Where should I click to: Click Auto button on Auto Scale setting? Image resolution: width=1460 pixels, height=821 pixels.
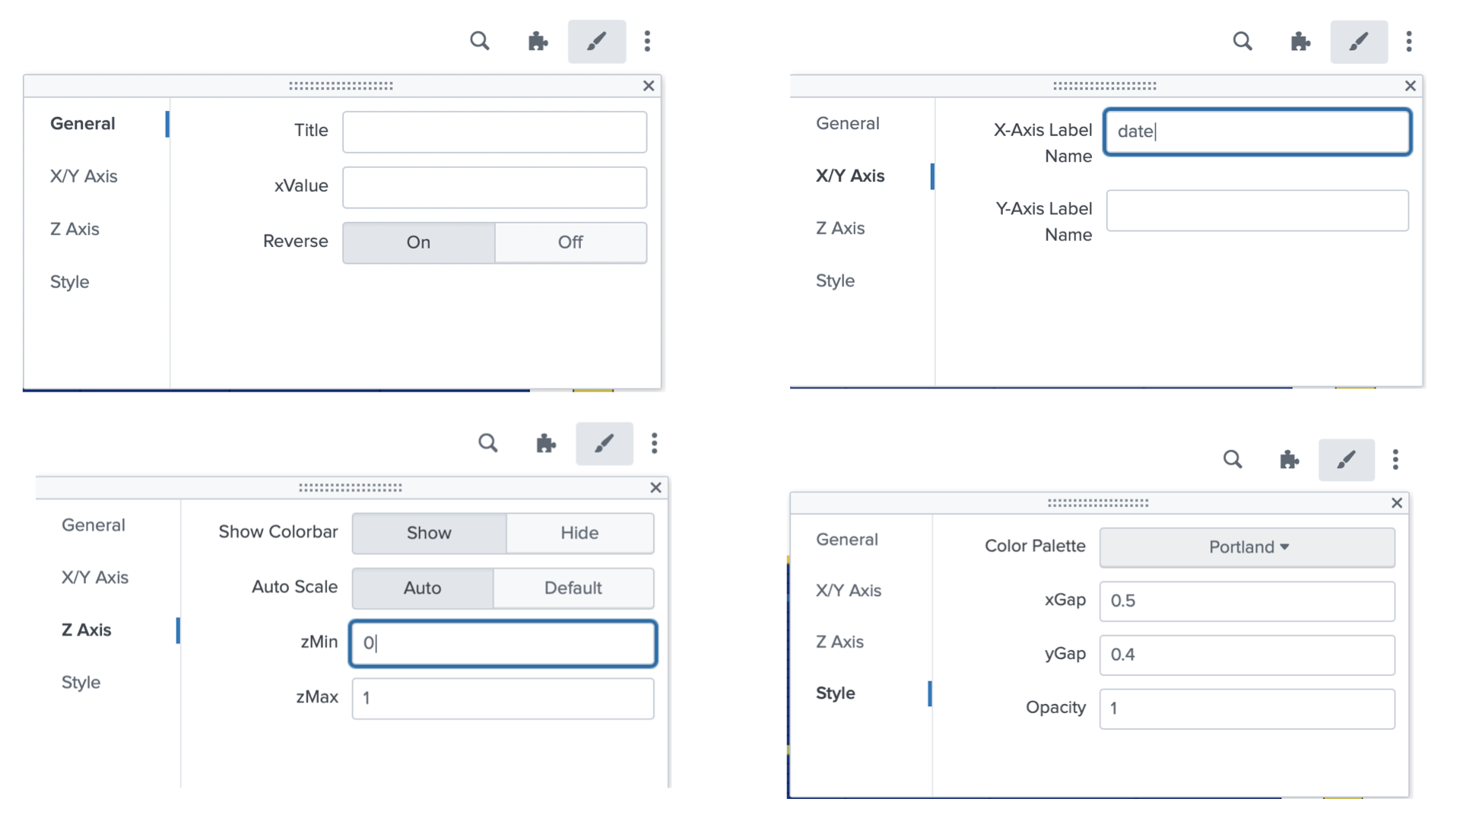(x=422, y=588)
